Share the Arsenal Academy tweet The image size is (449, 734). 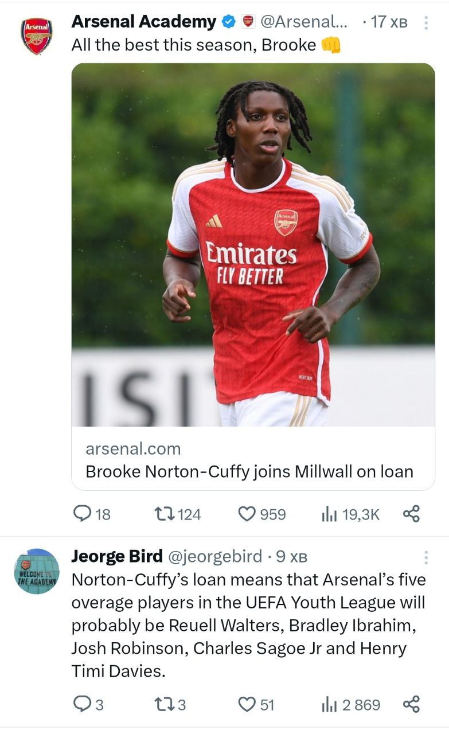coord(411,514)
